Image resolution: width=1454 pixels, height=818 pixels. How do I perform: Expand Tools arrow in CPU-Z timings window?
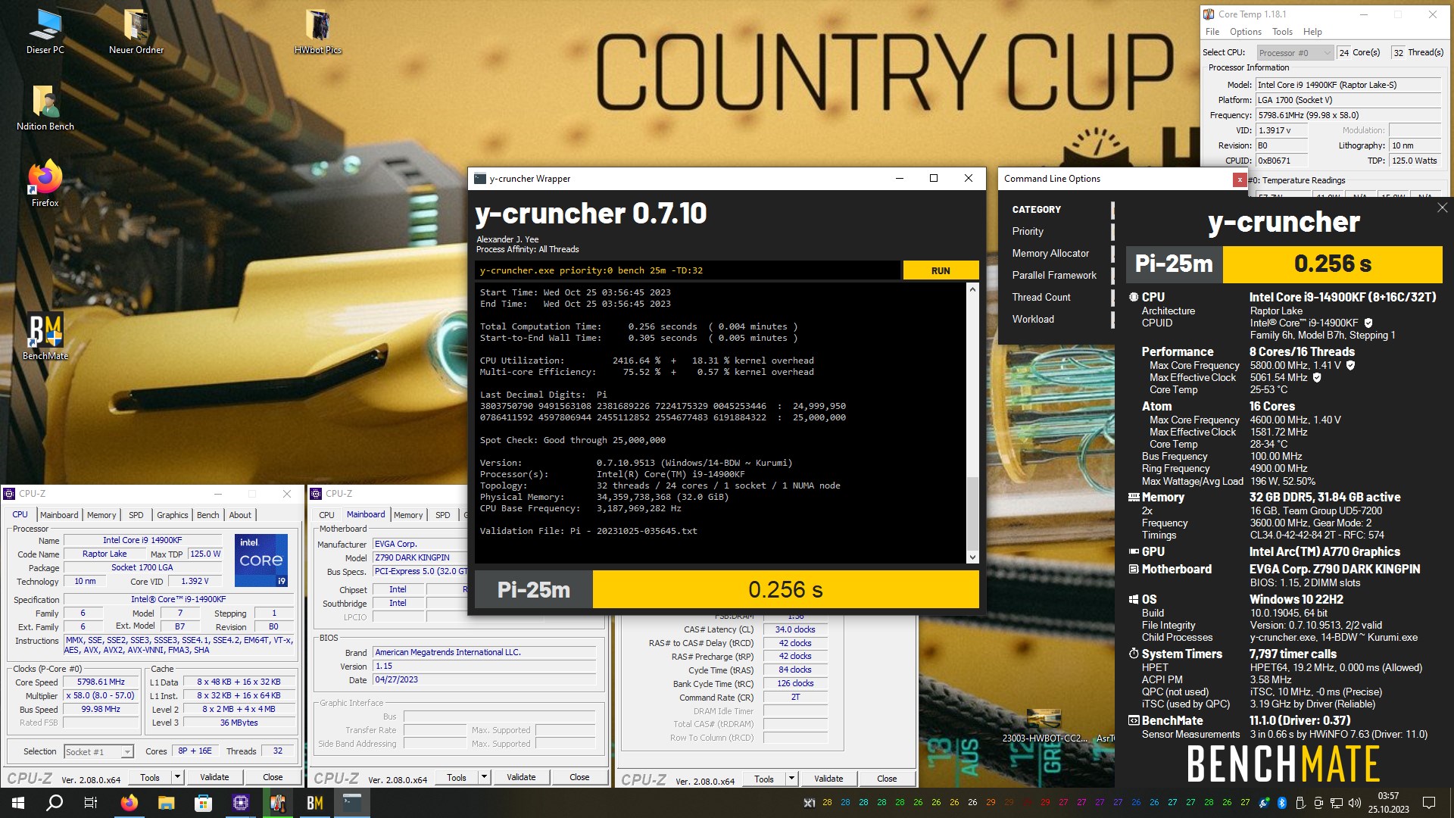791,779
